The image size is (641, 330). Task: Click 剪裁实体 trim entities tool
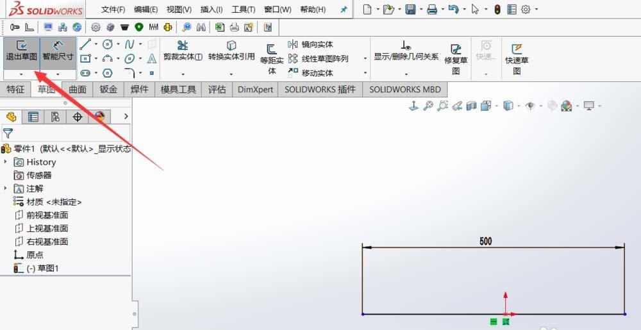(x=183, y=51)
